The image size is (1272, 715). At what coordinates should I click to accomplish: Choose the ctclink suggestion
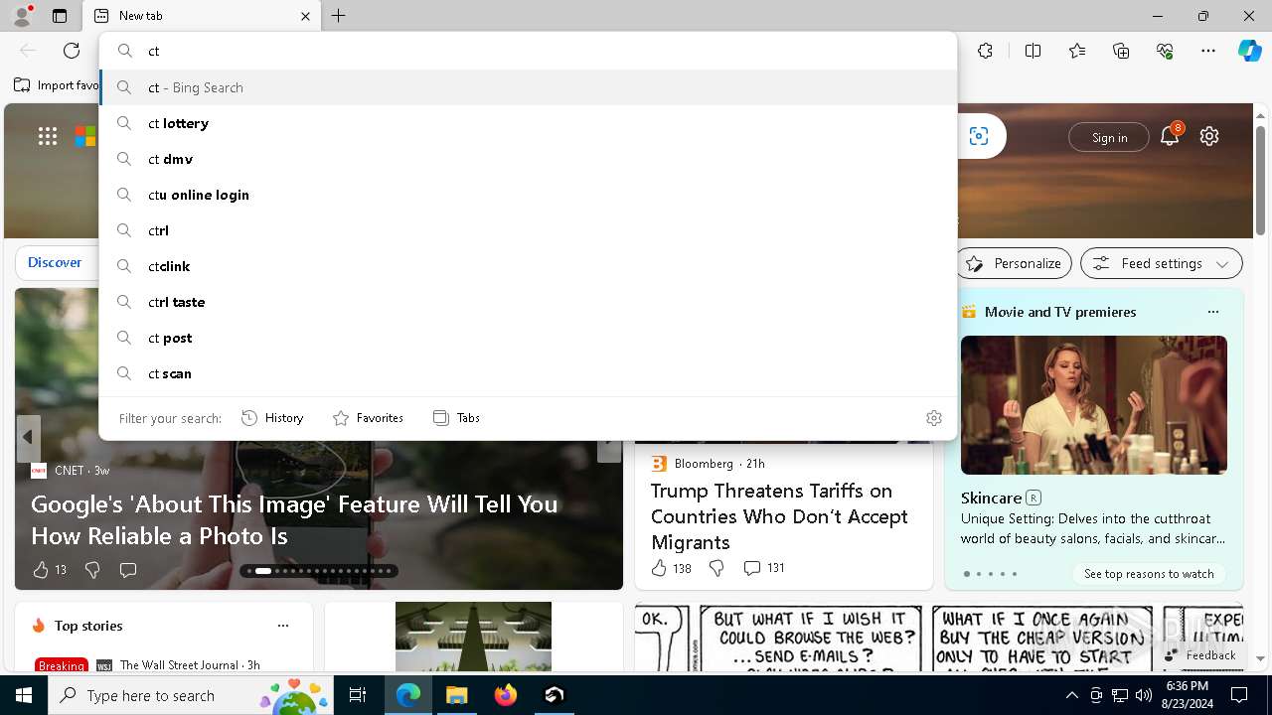[529, 266]
